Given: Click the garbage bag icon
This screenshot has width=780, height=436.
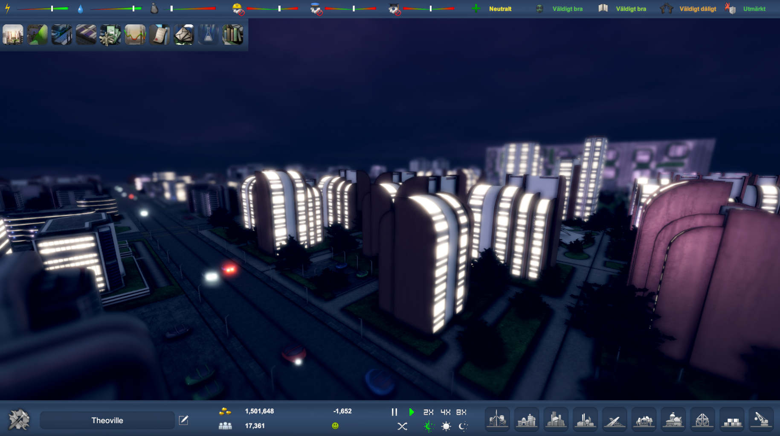Looking at the screenshot, I should point(154,8).
